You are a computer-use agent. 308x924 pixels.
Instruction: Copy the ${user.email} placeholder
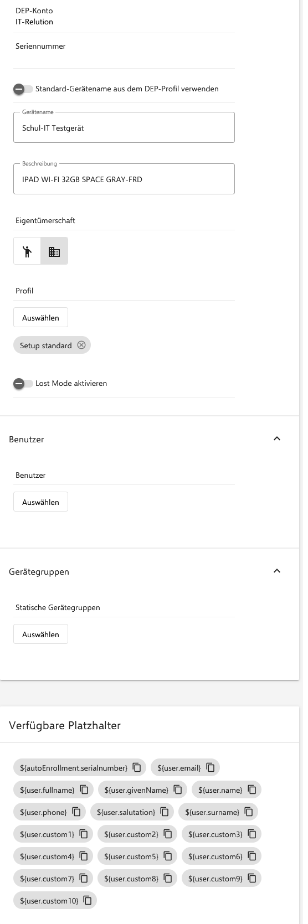tap(211, 767)
